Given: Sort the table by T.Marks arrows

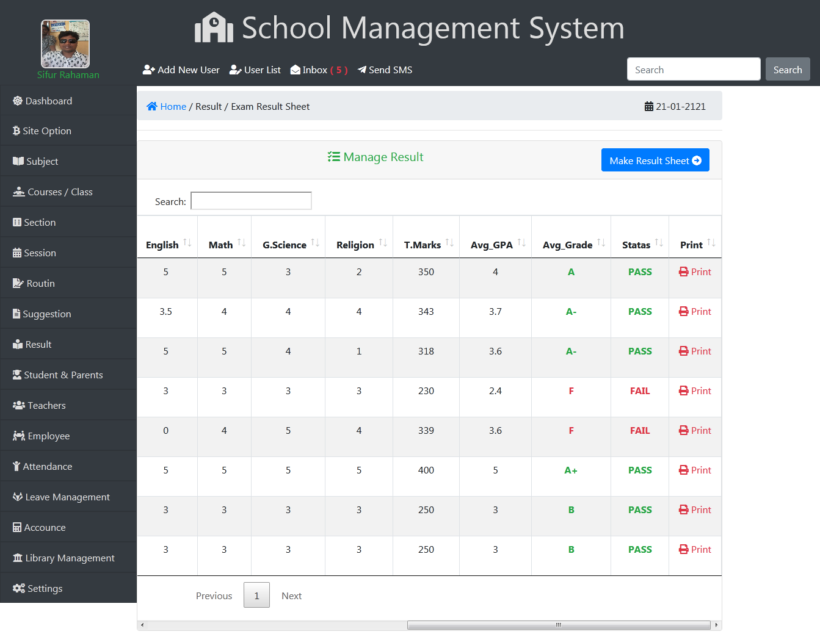Looking at the screenshot, I should tap(449, 243).
